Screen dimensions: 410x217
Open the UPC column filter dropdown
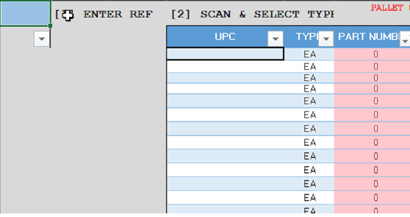tap(275, 39)
